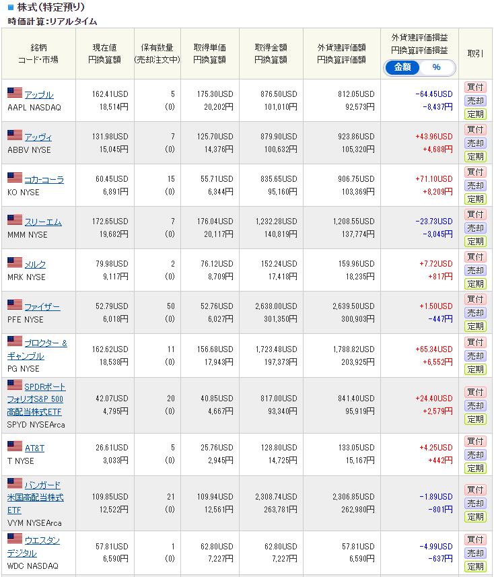Open the メルク stock link
Image resolution: width=494 pixels, height=577 pixels.
click(35, 264)
